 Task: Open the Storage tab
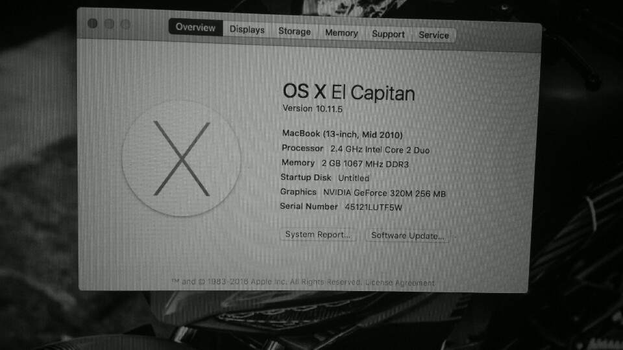point(295,31)
